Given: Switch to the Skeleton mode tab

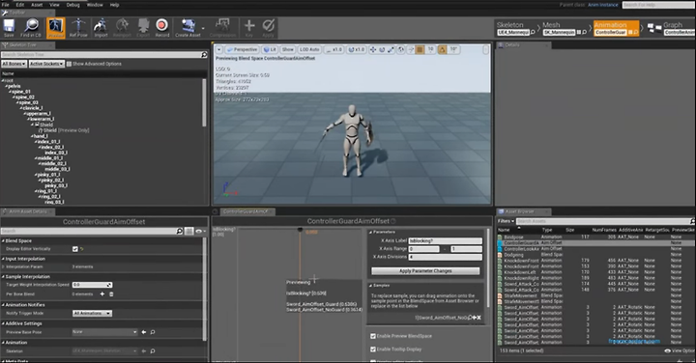Looking at the screenshot, I should coord(516,28).
